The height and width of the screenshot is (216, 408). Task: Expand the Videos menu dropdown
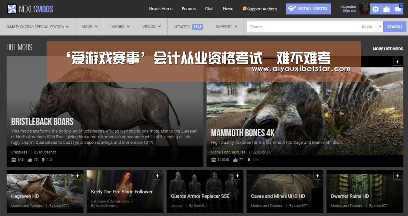click(x=152, y=27)
